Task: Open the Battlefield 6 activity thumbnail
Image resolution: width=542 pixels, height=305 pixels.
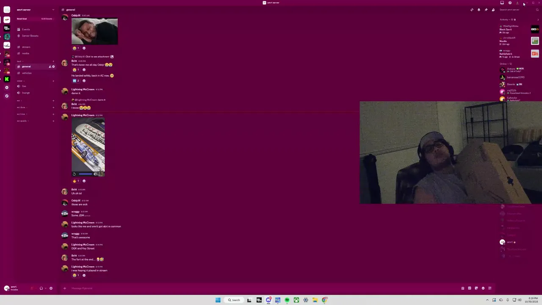Action: [535, 54]
